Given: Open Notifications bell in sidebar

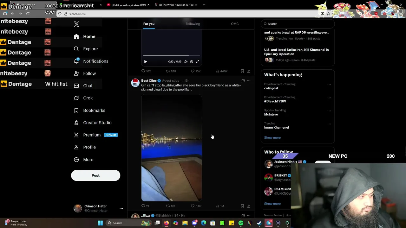Looking at the screenshot, I should 76,61.
